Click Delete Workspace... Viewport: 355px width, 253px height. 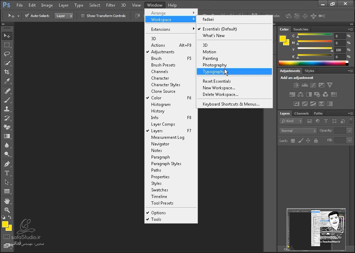tap(234, 94)
